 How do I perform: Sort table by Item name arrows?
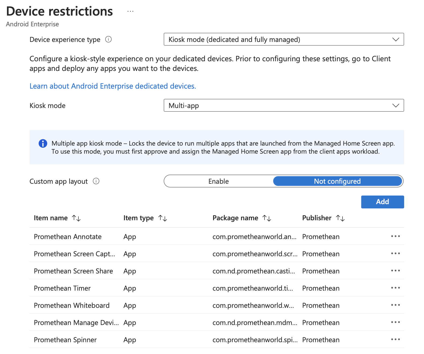point(76,218)
